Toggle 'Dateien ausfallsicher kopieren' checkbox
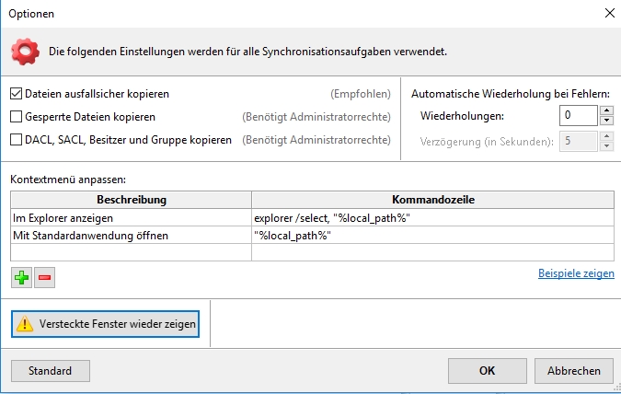 (x=16, y=94)
